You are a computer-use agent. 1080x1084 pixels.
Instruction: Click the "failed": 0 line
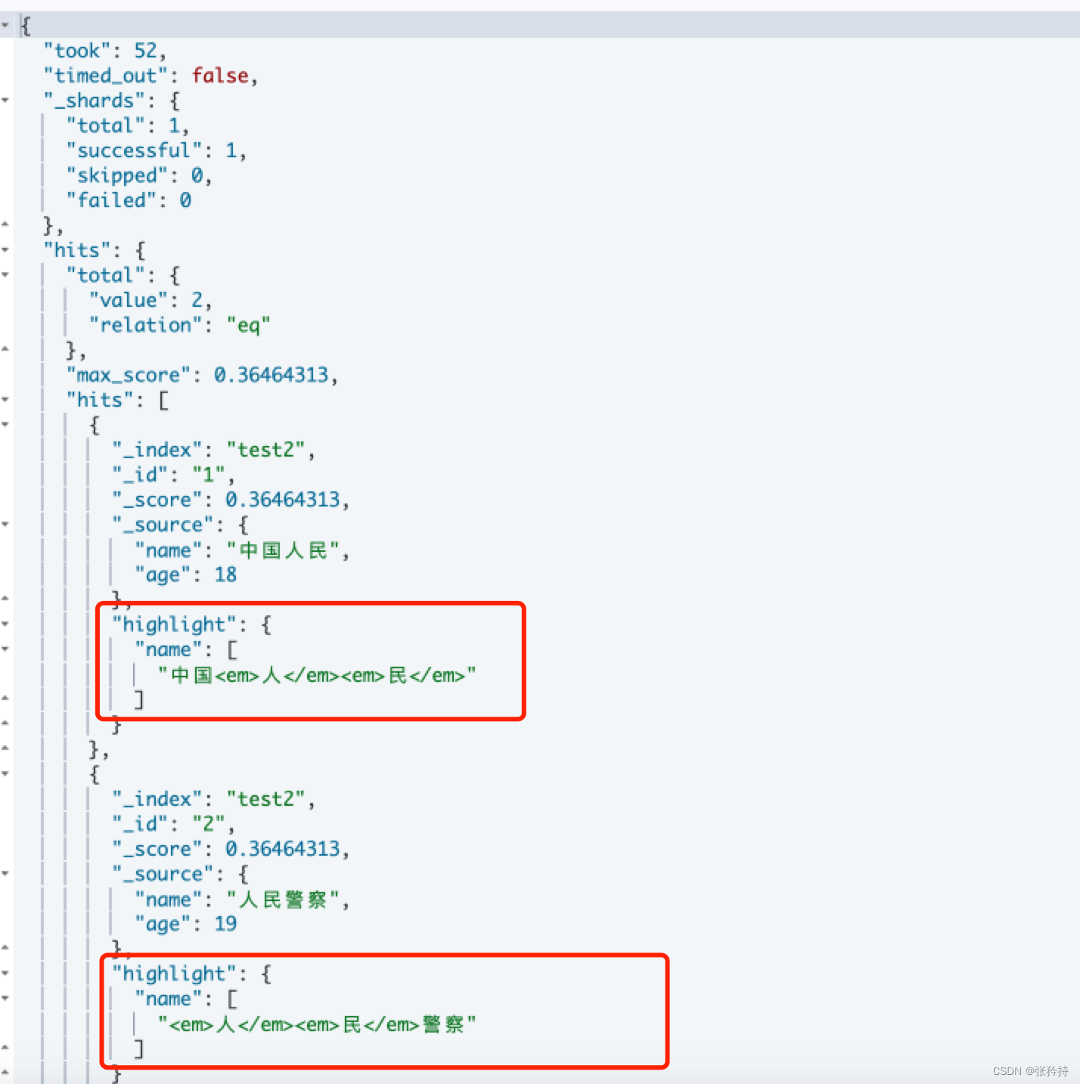coord(129,200)
